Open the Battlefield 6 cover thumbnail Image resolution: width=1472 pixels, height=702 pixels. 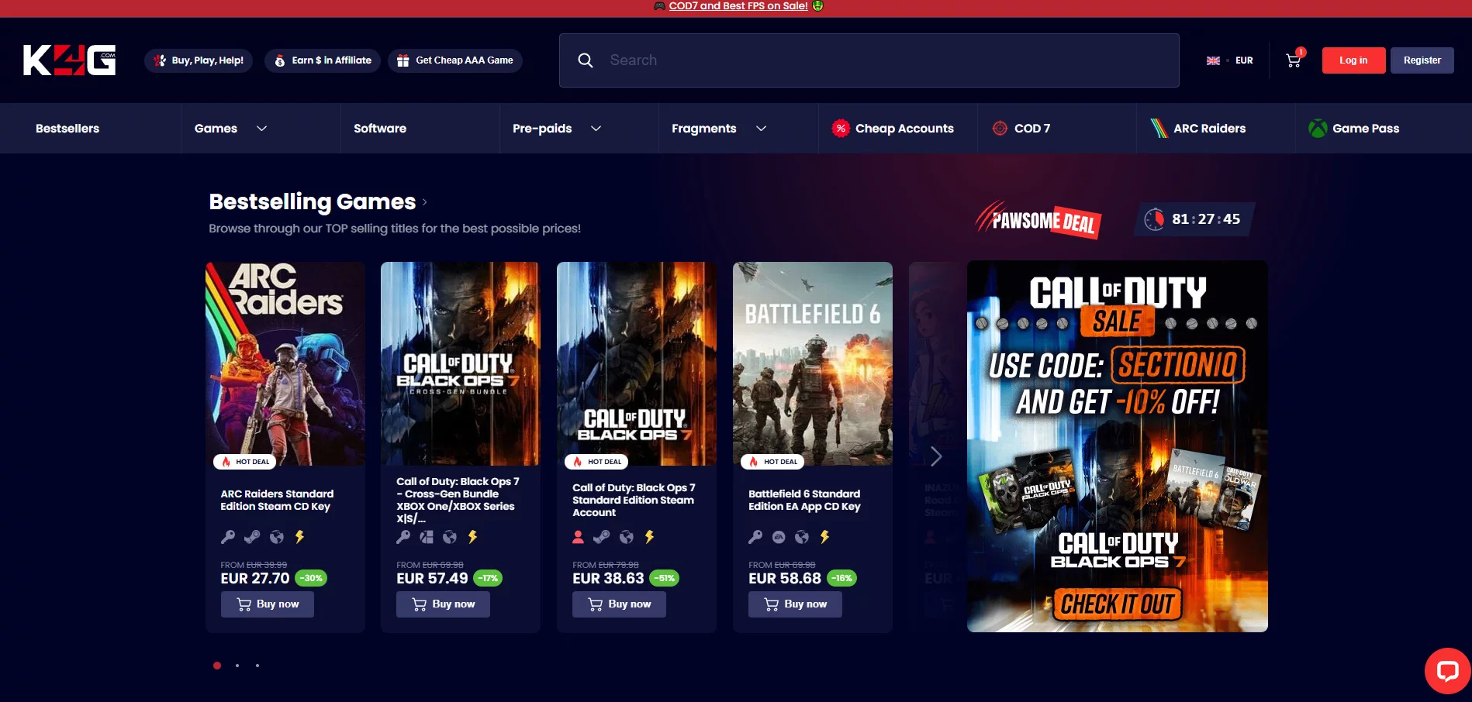[x=813, y=363]
